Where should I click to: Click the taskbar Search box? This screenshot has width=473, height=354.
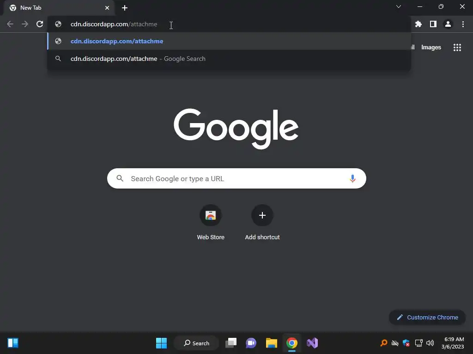(196, 343)
